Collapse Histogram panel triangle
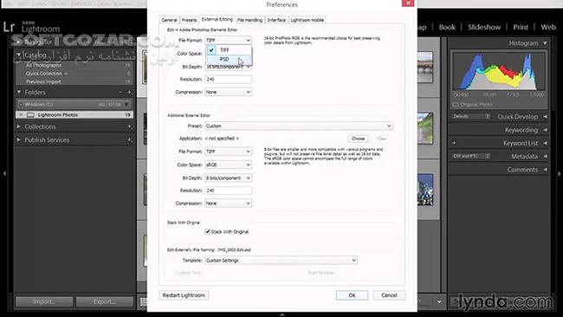This screenshot has width=563, height=317. click(545, 43)
